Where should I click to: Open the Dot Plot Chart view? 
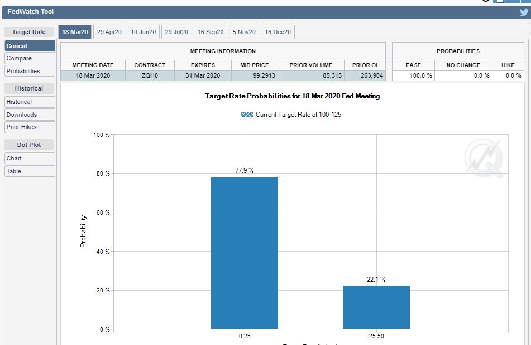click(x=30, y=158)
